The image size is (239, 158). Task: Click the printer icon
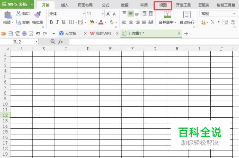pyautogui.click(x=24, y=33)
